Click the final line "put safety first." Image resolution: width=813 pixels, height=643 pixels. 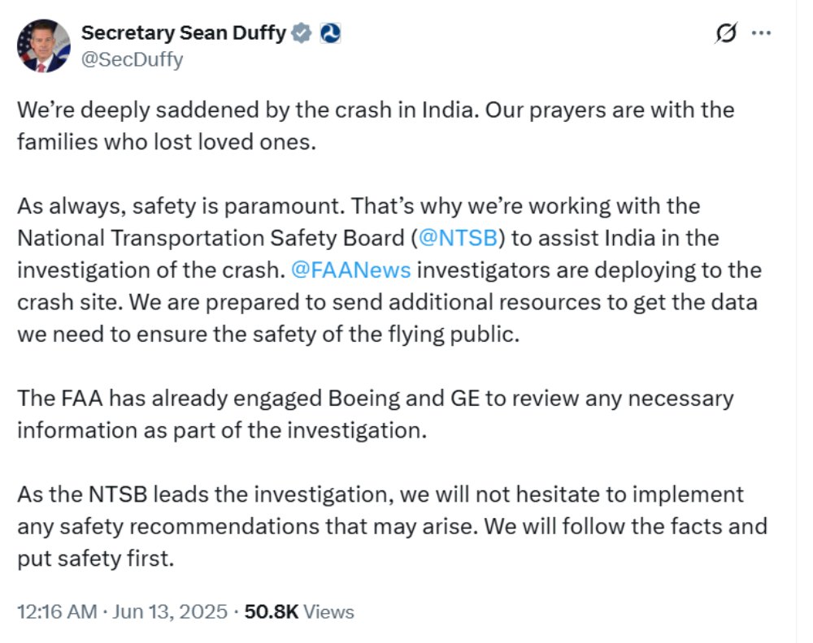tap(95, 559)
